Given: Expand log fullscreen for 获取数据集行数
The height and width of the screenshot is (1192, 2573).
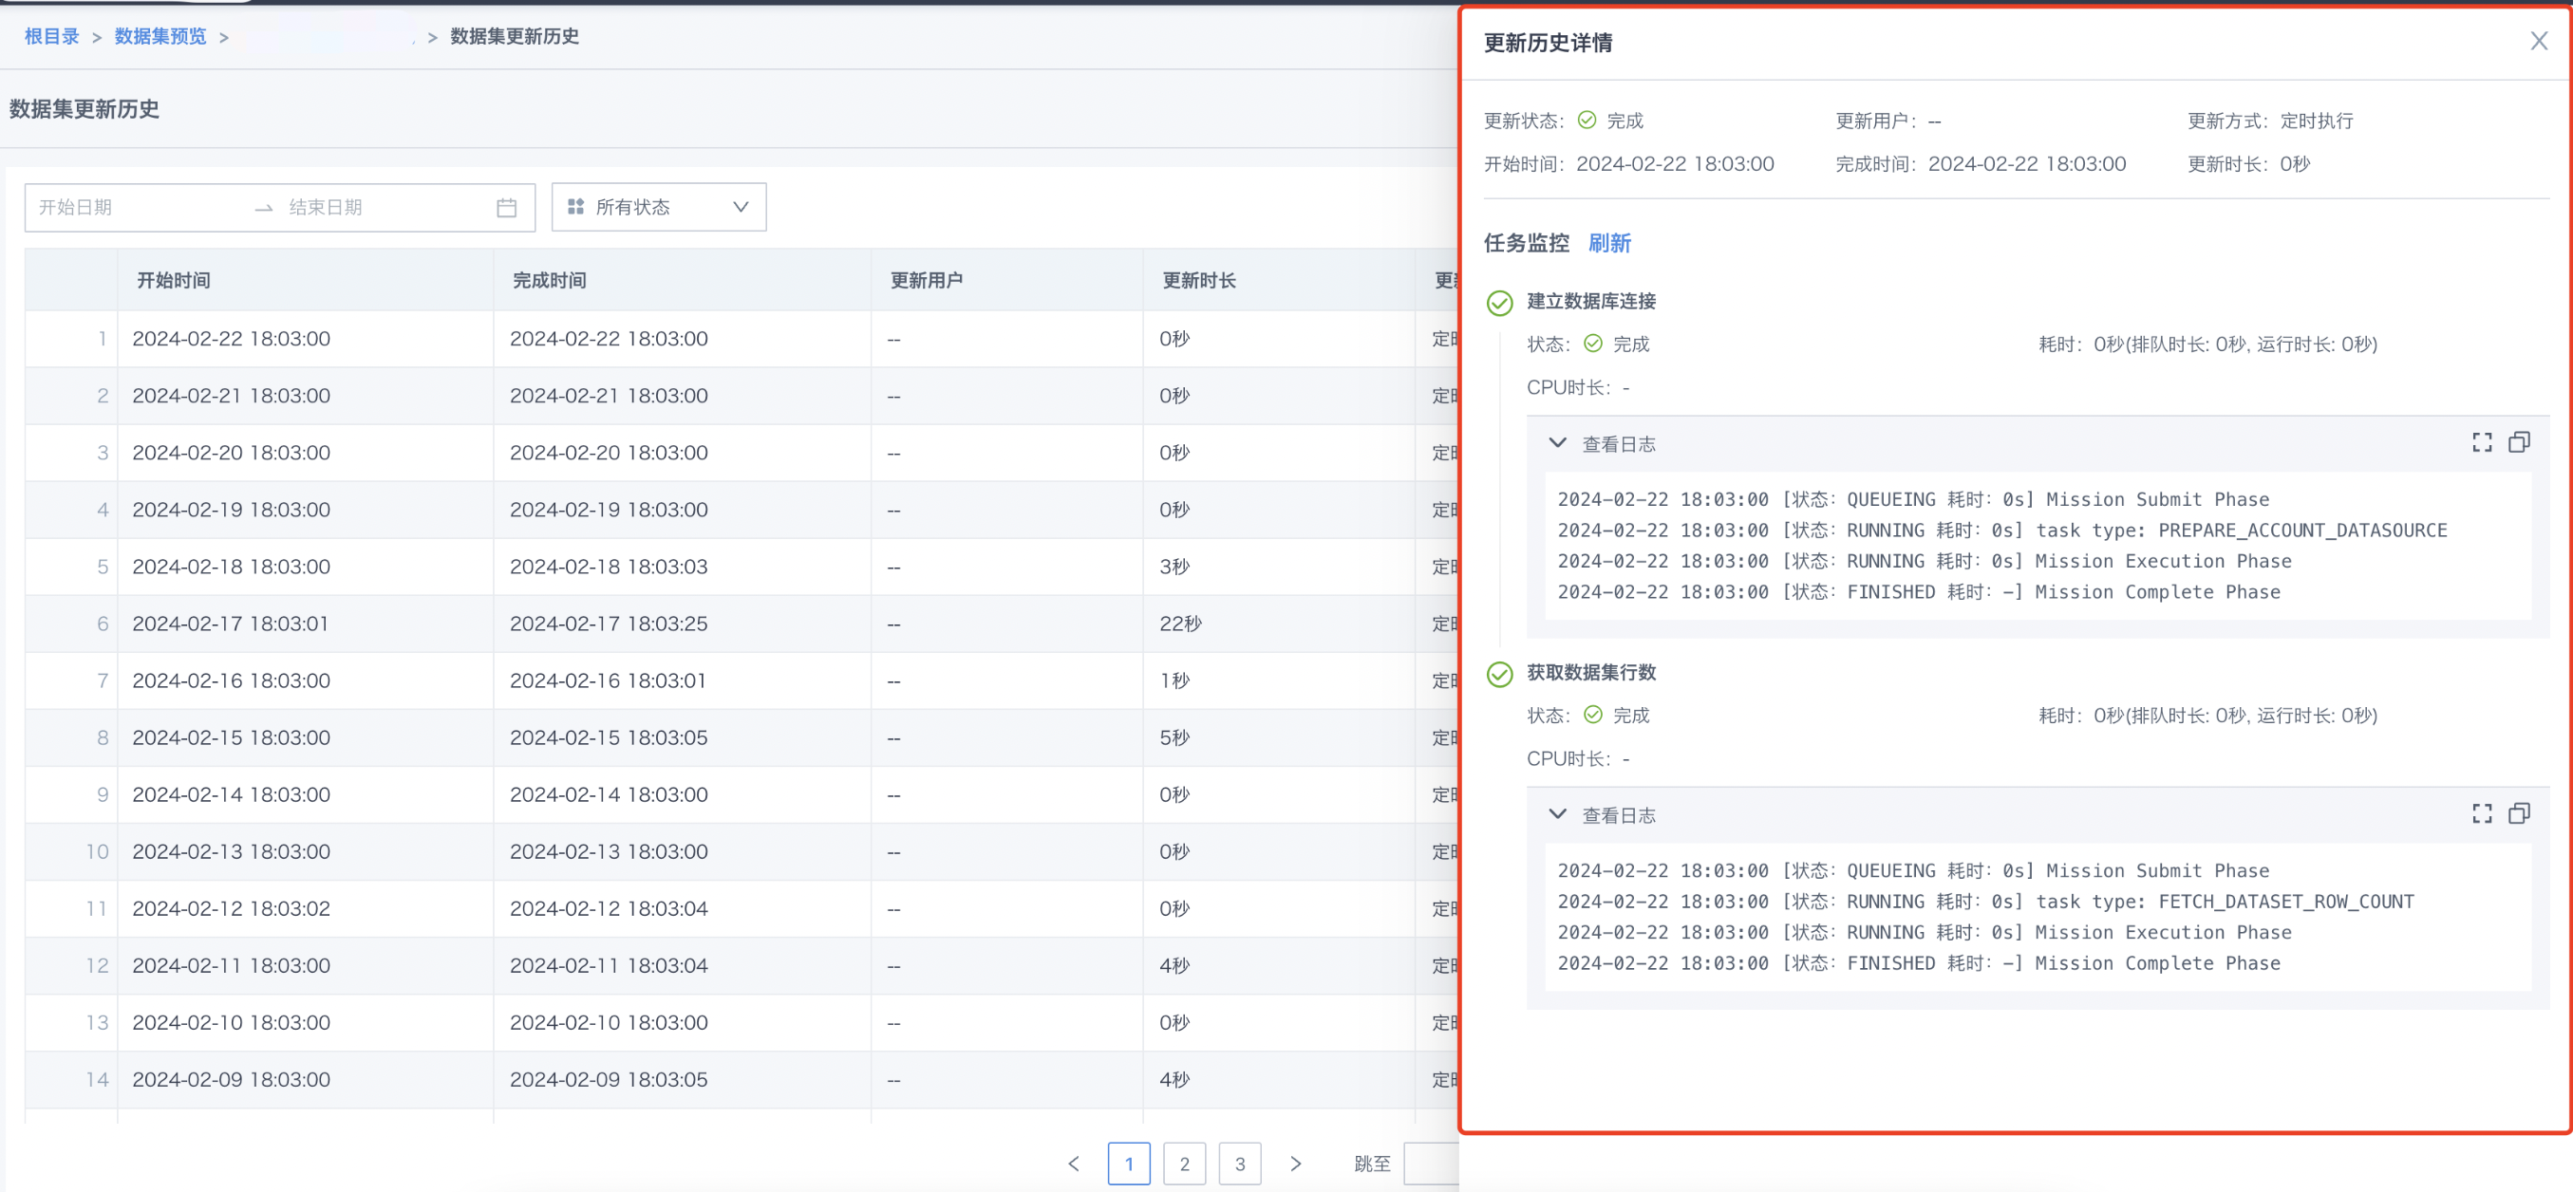Looking at the screenshot, I should [x=2482, y=813].
